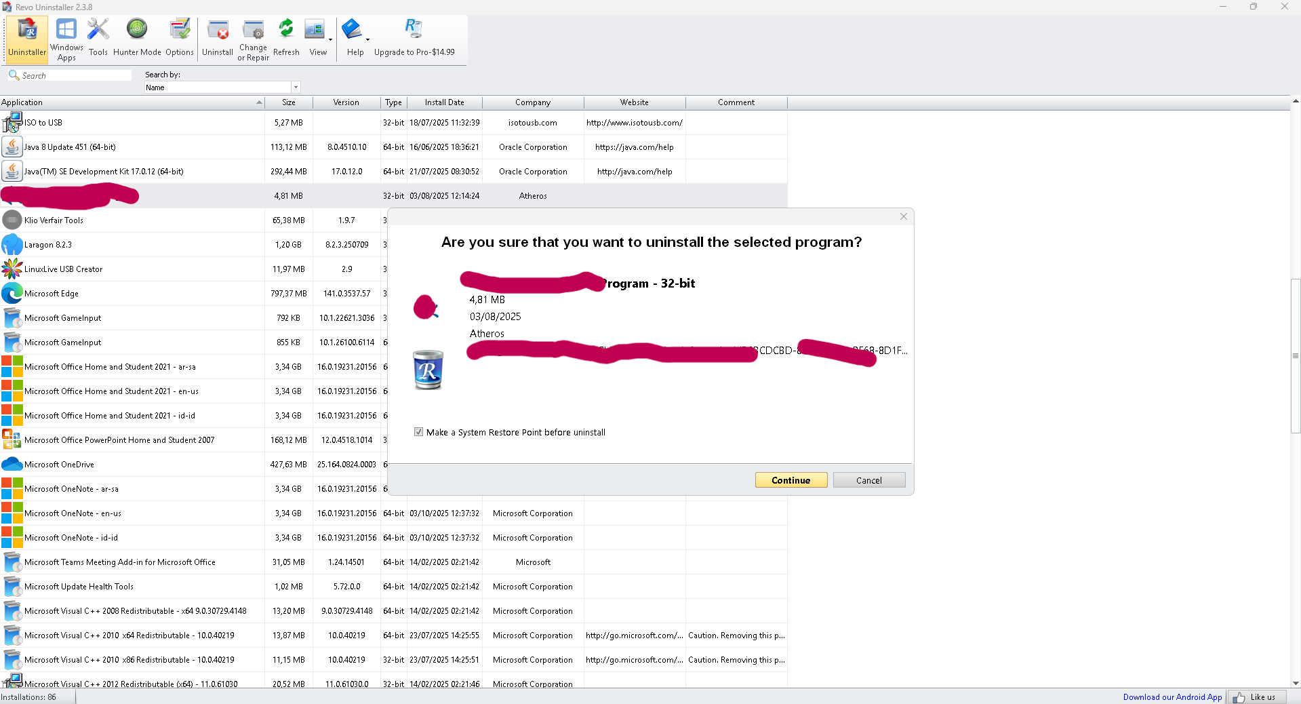
Task: Sort by Type column header
Action: [394, 102]
